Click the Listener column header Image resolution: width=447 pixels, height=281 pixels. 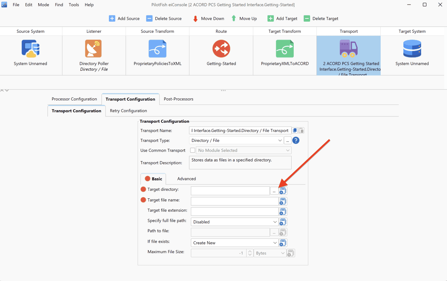click(94, 31)
